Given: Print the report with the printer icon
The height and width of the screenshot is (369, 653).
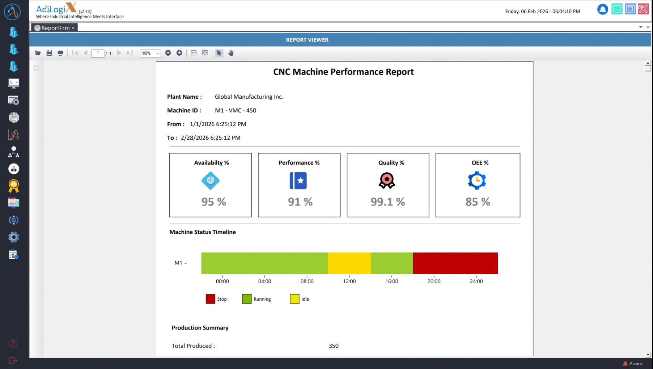Looking at the screenshot, I should [60, 53].
